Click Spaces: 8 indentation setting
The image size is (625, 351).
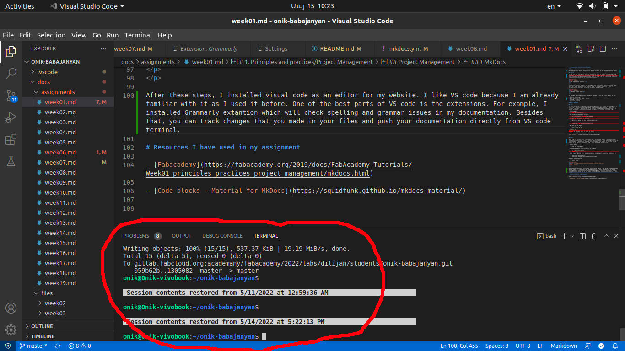coord(497,346)
